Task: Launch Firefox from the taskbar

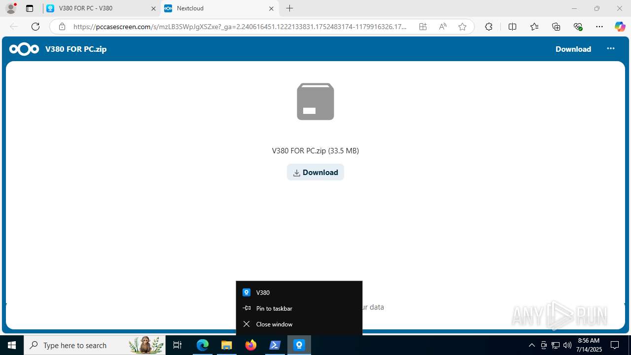Action: tap(251, 345)
